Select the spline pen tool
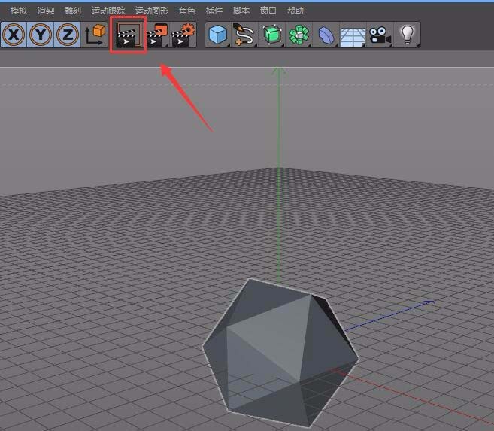The width and height of the screenshot is (494, 431). [244, 35]
